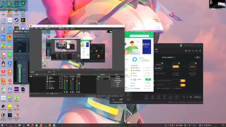Viewport: 226px width, 127px height.
Task: Click Stop Streaming button in OBS controls
Action: (118, 77)
